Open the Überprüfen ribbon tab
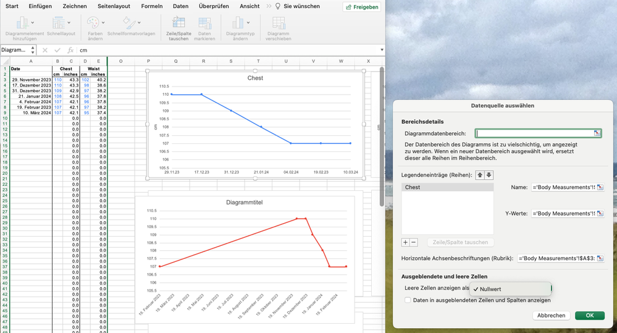 [x=214, y=6]
